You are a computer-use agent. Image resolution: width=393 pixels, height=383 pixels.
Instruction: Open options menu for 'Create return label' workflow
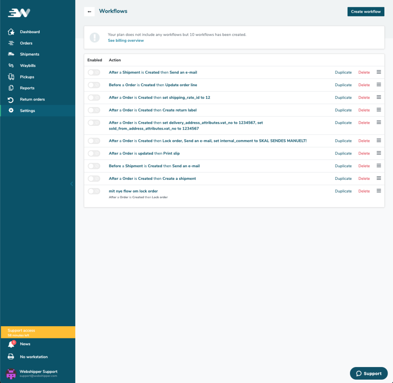379,110
